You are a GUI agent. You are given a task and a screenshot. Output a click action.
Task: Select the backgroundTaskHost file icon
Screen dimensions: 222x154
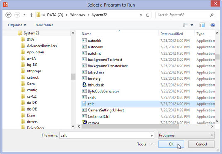pyautogui.click(x=84, y=60)
